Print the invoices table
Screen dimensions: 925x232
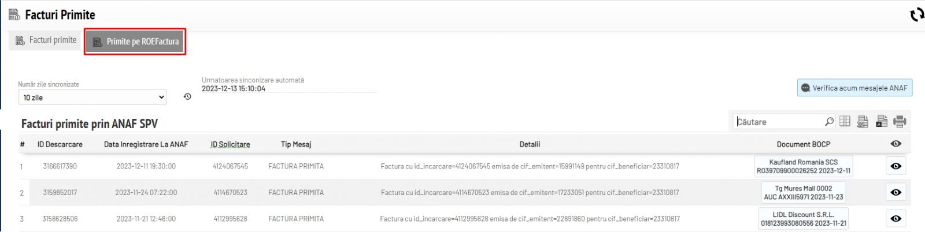coord(900,121)
